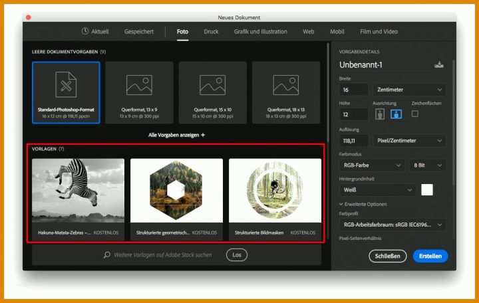The height and width of the screenshot is (303, 479).
Task: Select the Strukturierte geometrische template thumbnail
Action: click(176, 191)
